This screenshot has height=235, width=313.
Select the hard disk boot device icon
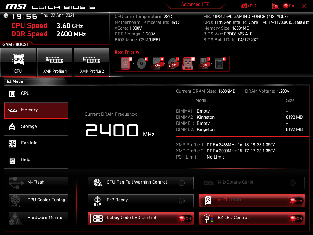[126, 63]
